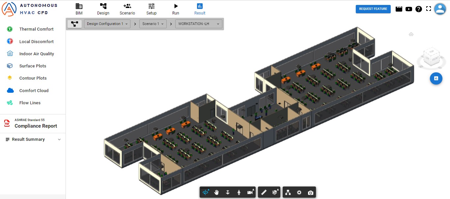
Task: Toggle Thermal Comfort results
Action: [36, 29]
